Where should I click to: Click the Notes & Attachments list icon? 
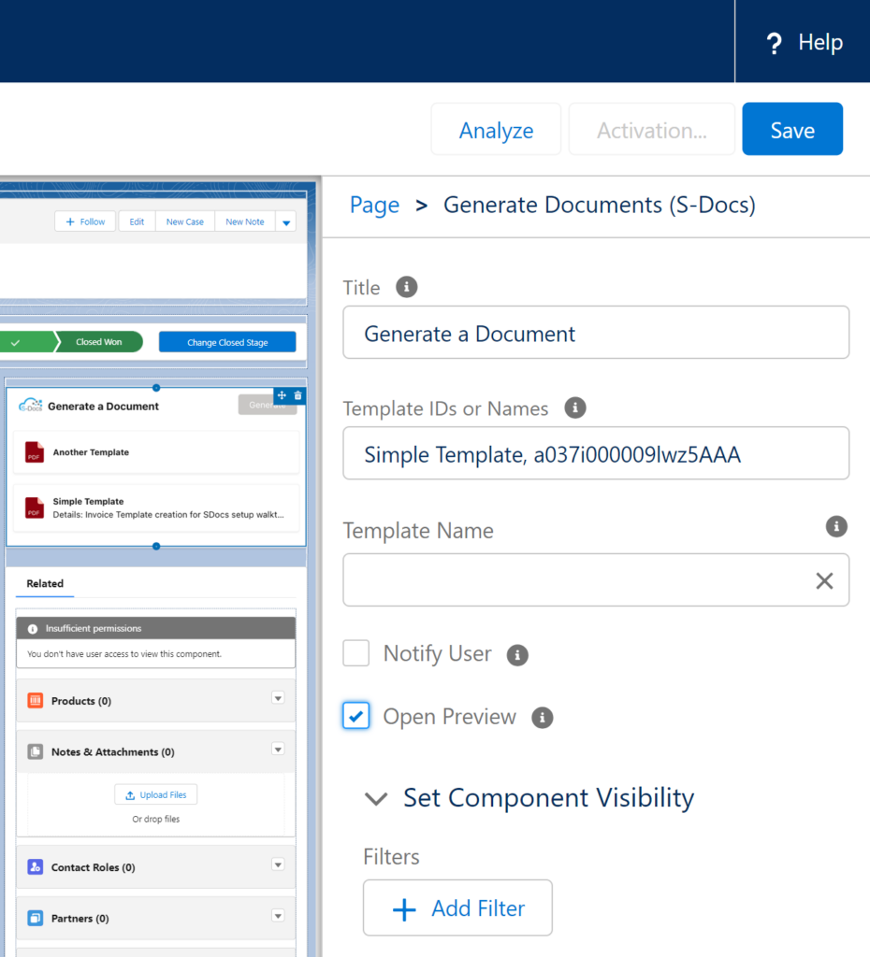click(x=36, y=750)
